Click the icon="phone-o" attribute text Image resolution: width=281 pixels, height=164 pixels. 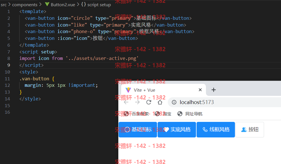(x=76, y=32)
